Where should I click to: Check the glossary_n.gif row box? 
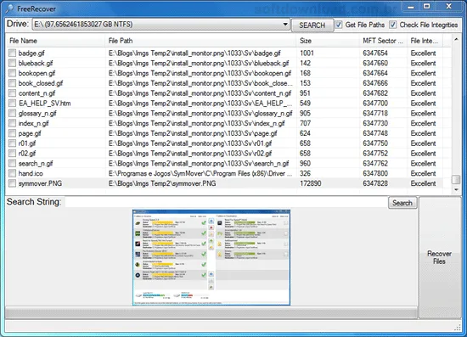[x=12, y=113]
